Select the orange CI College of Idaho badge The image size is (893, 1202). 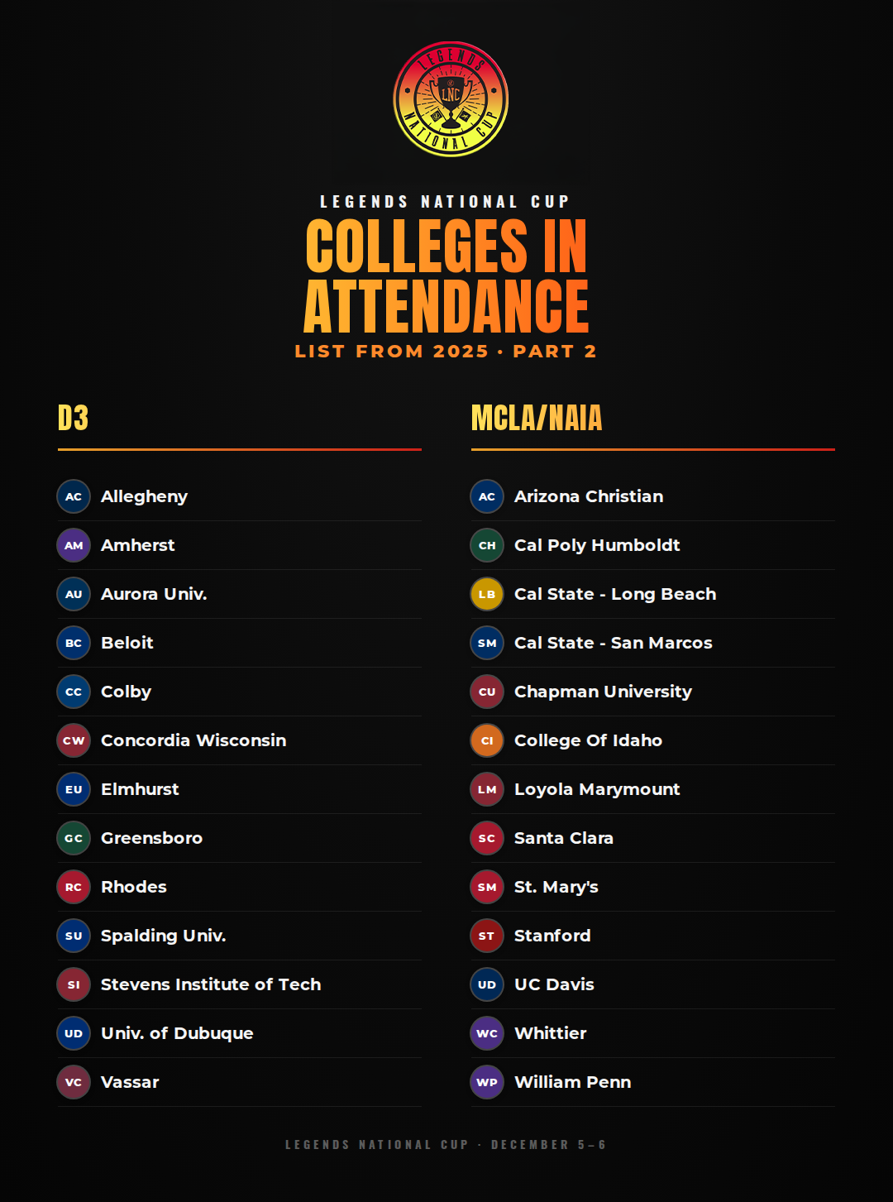[487, 740]
